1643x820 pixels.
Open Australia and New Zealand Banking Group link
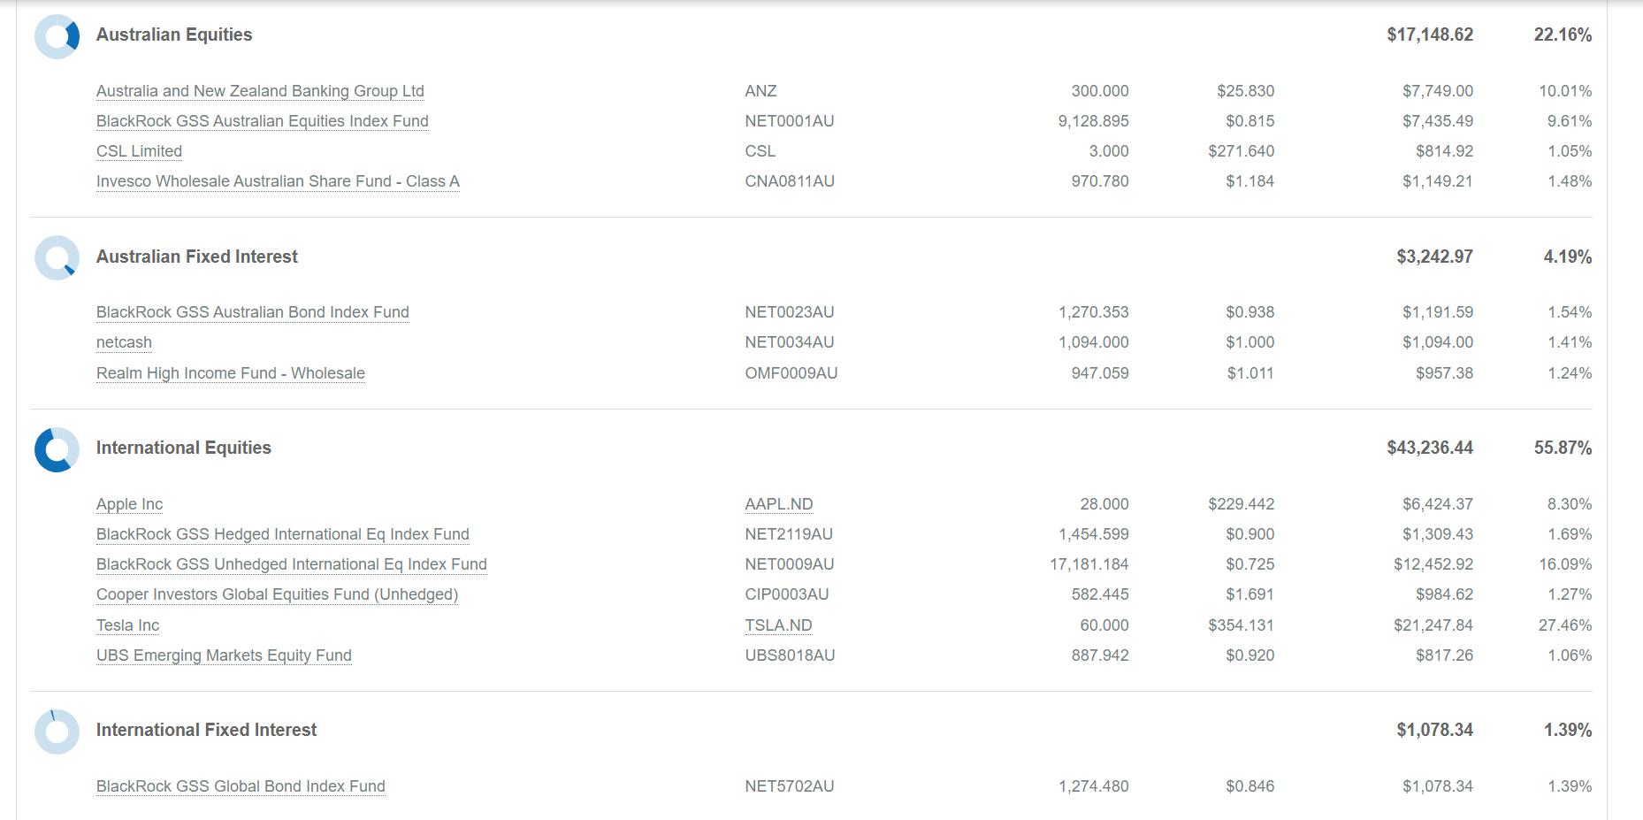coord(260,91)
